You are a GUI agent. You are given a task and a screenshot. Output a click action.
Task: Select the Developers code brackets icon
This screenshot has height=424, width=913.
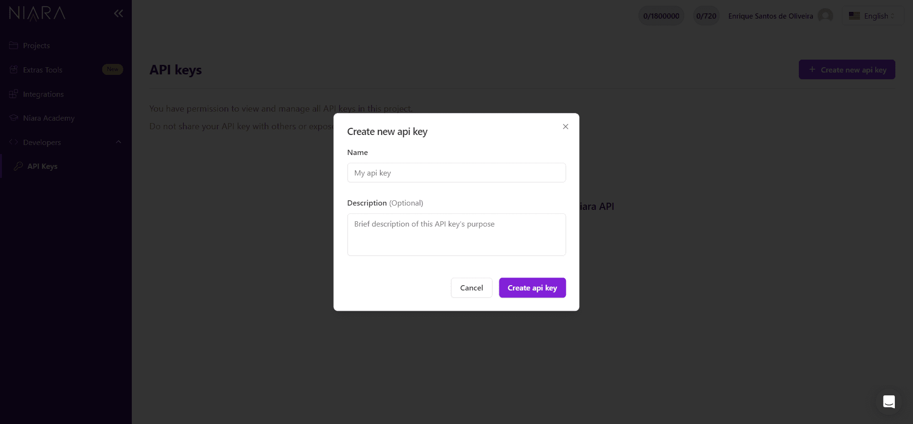point(14,142)
